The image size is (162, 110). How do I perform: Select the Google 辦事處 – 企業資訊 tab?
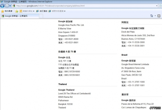tap(20, 16)
